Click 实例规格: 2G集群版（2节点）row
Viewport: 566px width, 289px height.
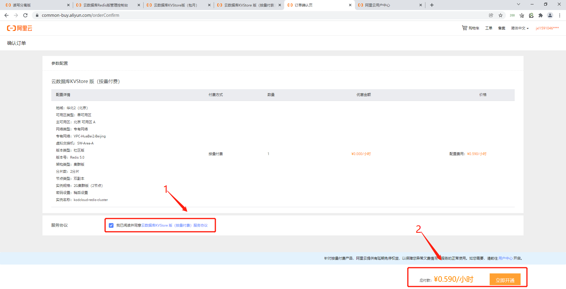[79, 186]
